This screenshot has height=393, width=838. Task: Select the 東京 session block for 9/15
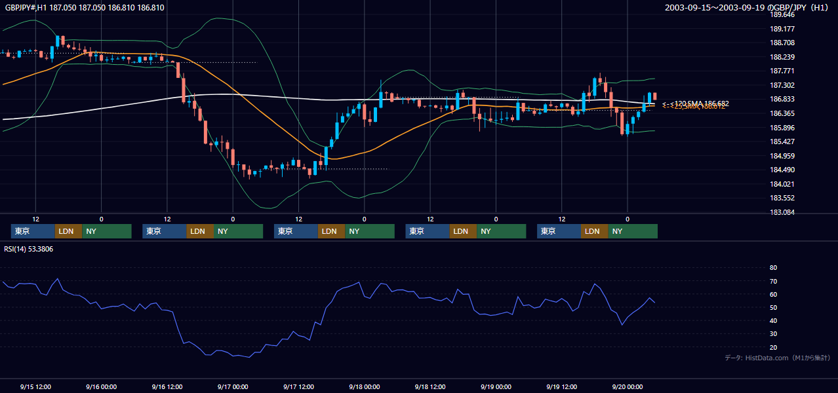(x=33, y=231)
